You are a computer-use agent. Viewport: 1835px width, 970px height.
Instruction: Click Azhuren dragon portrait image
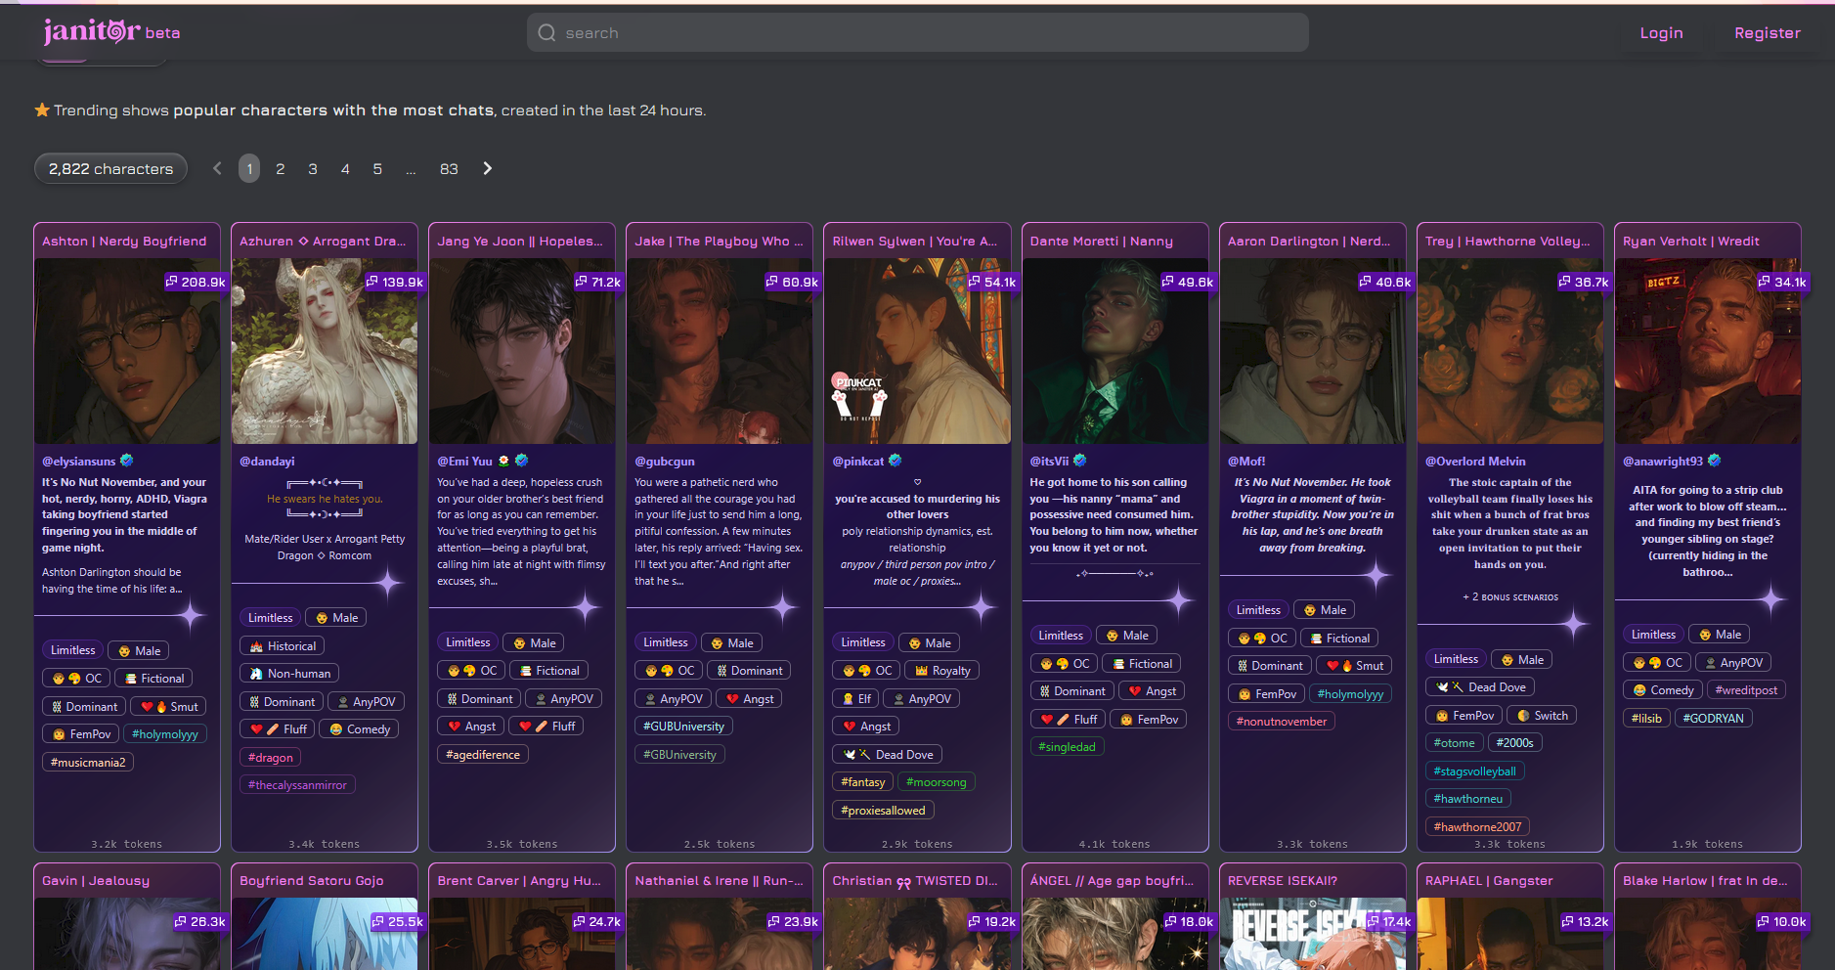point(325,351)
